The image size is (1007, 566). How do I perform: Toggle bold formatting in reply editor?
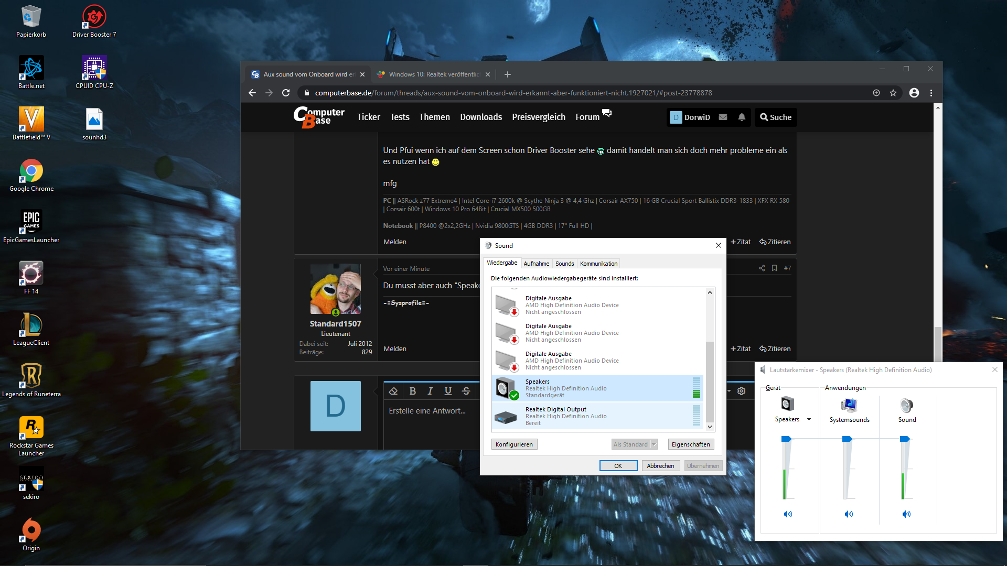click(413, 391)
